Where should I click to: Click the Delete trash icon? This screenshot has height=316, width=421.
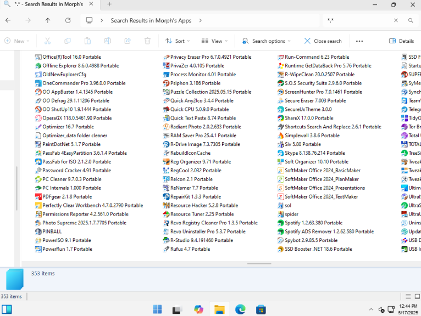[147, 41]
